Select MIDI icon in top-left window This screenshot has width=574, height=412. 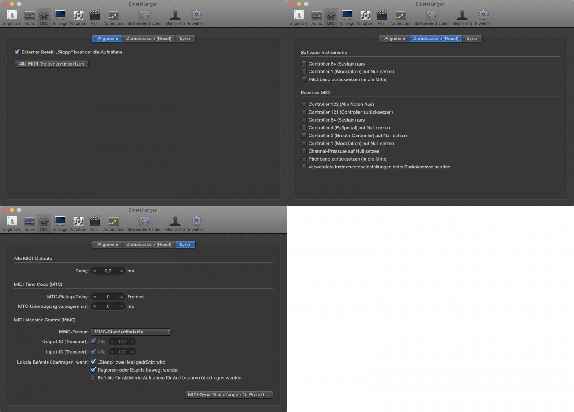(x=44, y=17)
